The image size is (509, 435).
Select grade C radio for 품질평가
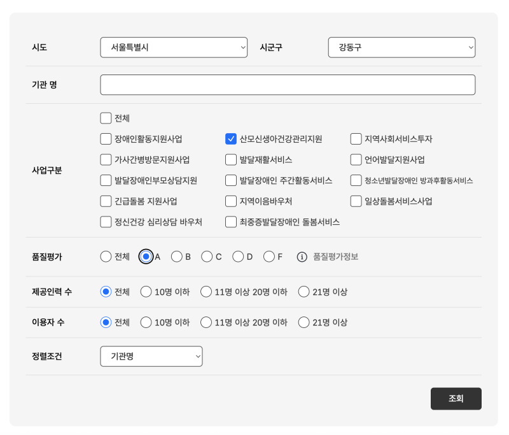[x=207, y=257]
